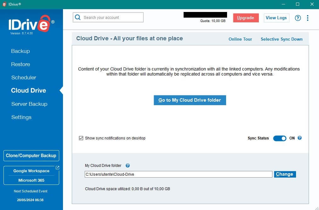Viewport: 319px width, 210px height.
Task: Focus the Search your account field
Action: click(108, 18)
